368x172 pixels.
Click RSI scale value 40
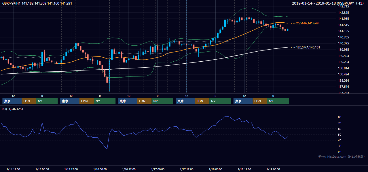[340, 140]
